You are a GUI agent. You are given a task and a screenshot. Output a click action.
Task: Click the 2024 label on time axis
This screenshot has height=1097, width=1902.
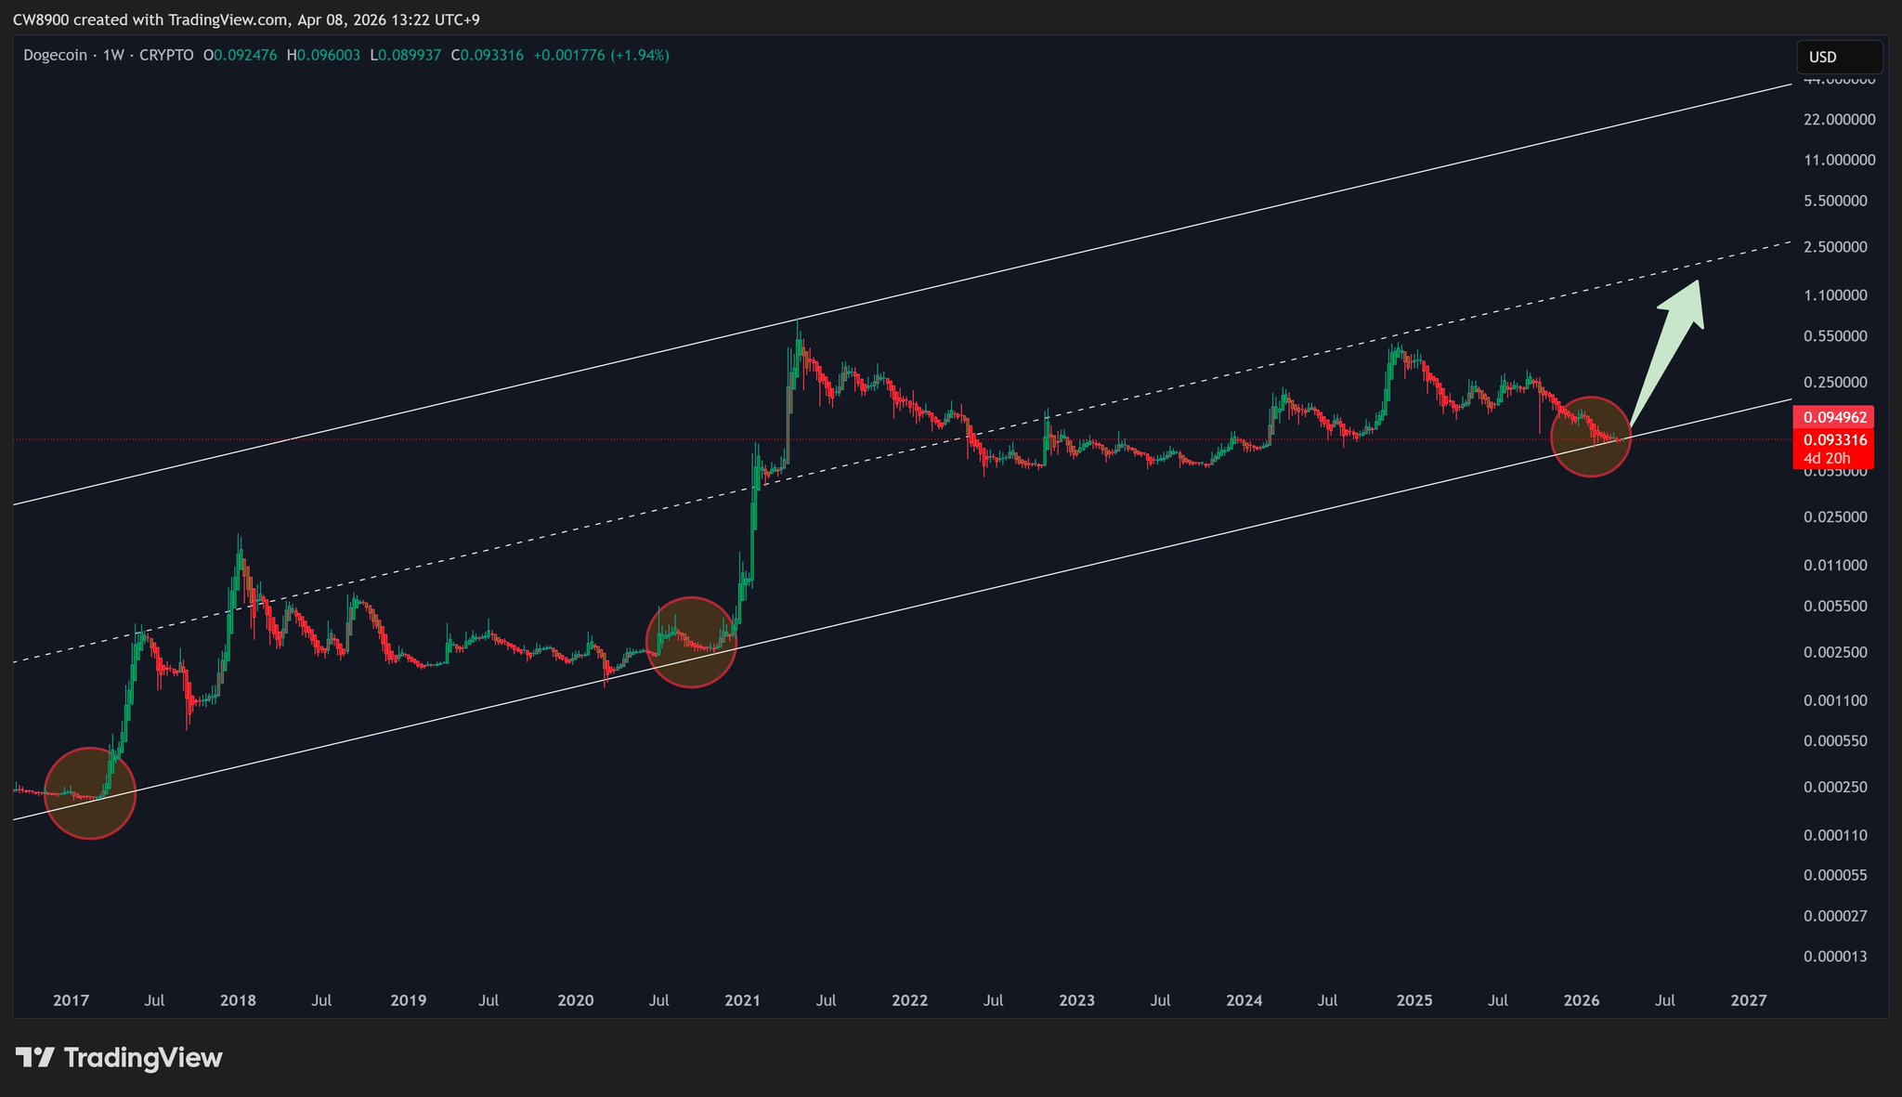click(x=1244, y=1000)
